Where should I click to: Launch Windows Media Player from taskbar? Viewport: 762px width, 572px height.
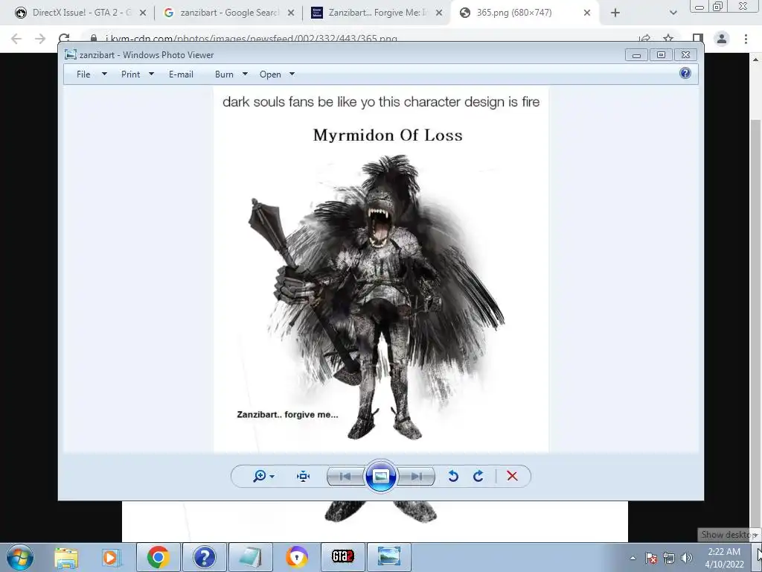[x=110, y=557]
